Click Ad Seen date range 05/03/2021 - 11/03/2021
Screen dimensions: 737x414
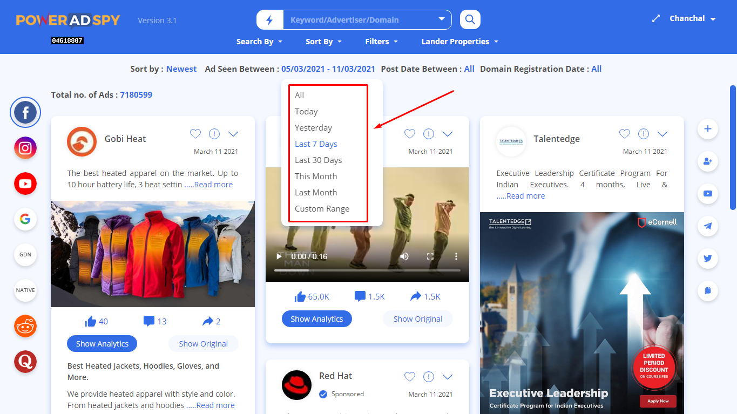(328, 69)
